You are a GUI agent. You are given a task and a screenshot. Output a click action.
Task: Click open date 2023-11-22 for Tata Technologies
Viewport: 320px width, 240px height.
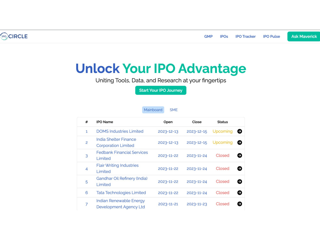(168, 193)
